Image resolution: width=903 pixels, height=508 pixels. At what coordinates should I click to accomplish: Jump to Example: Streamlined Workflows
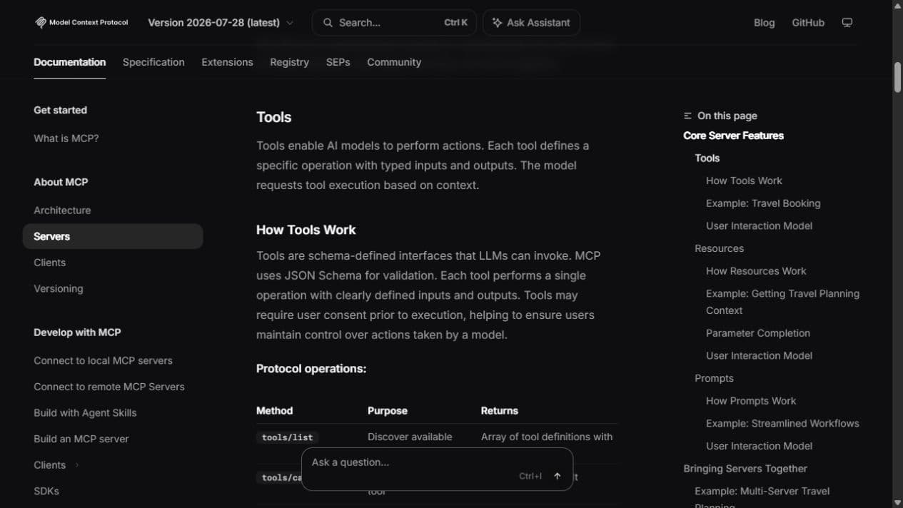[x=782, y=424]
